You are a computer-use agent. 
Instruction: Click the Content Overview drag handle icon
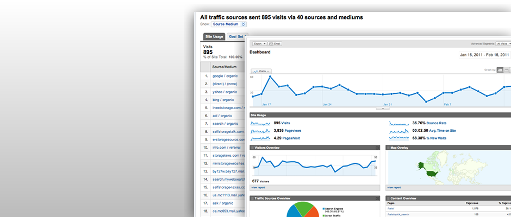pos(389,198)
